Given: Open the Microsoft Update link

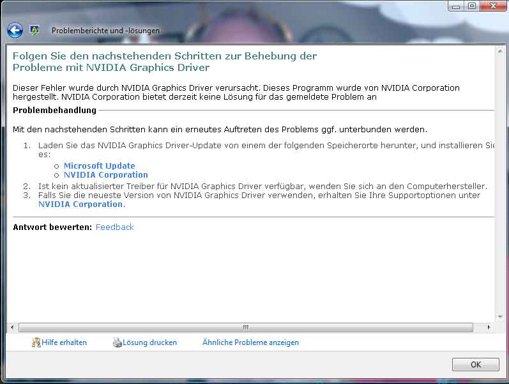Looking at the screenshot, I should 100,165.
